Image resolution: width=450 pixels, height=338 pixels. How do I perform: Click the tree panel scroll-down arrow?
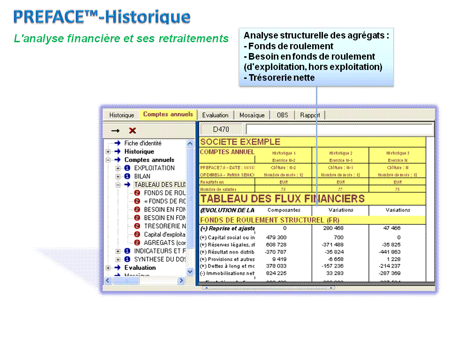click(190, 271)
